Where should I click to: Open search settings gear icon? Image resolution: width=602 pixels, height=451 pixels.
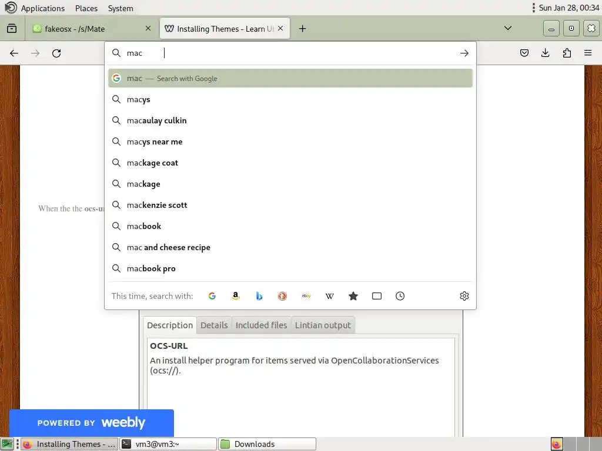[464, 296]
